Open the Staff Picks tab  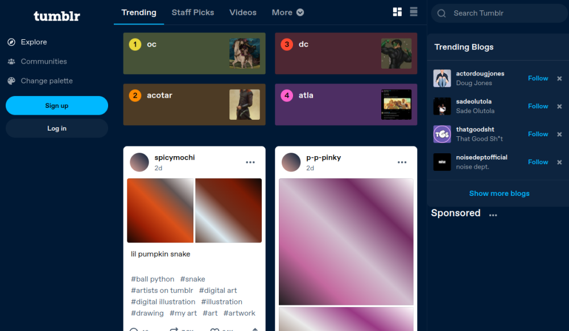(x=193, y=12)
